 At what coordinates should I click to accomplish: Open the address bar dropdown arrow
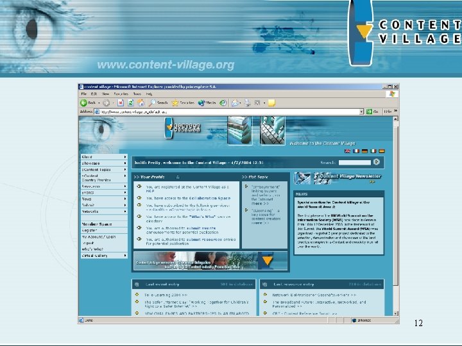point(361,111)
